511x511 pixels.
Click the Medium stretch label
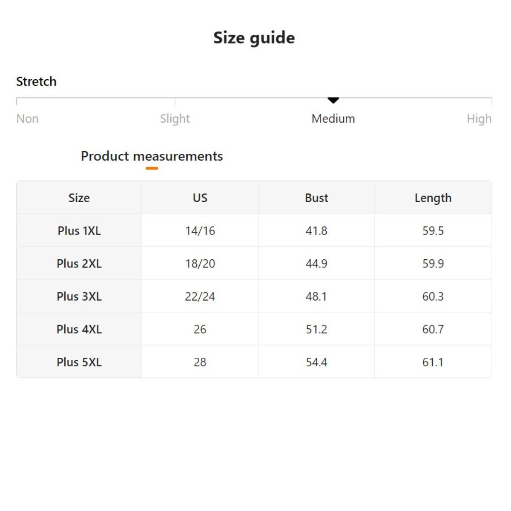[333, 118]
